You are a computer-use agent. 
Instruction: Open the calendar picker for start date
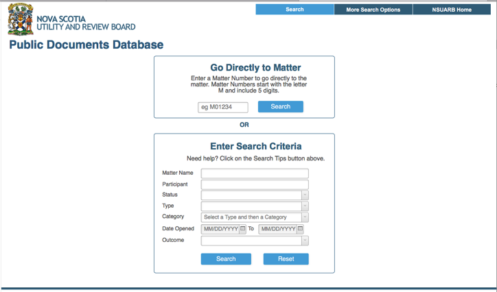(242, 229)
